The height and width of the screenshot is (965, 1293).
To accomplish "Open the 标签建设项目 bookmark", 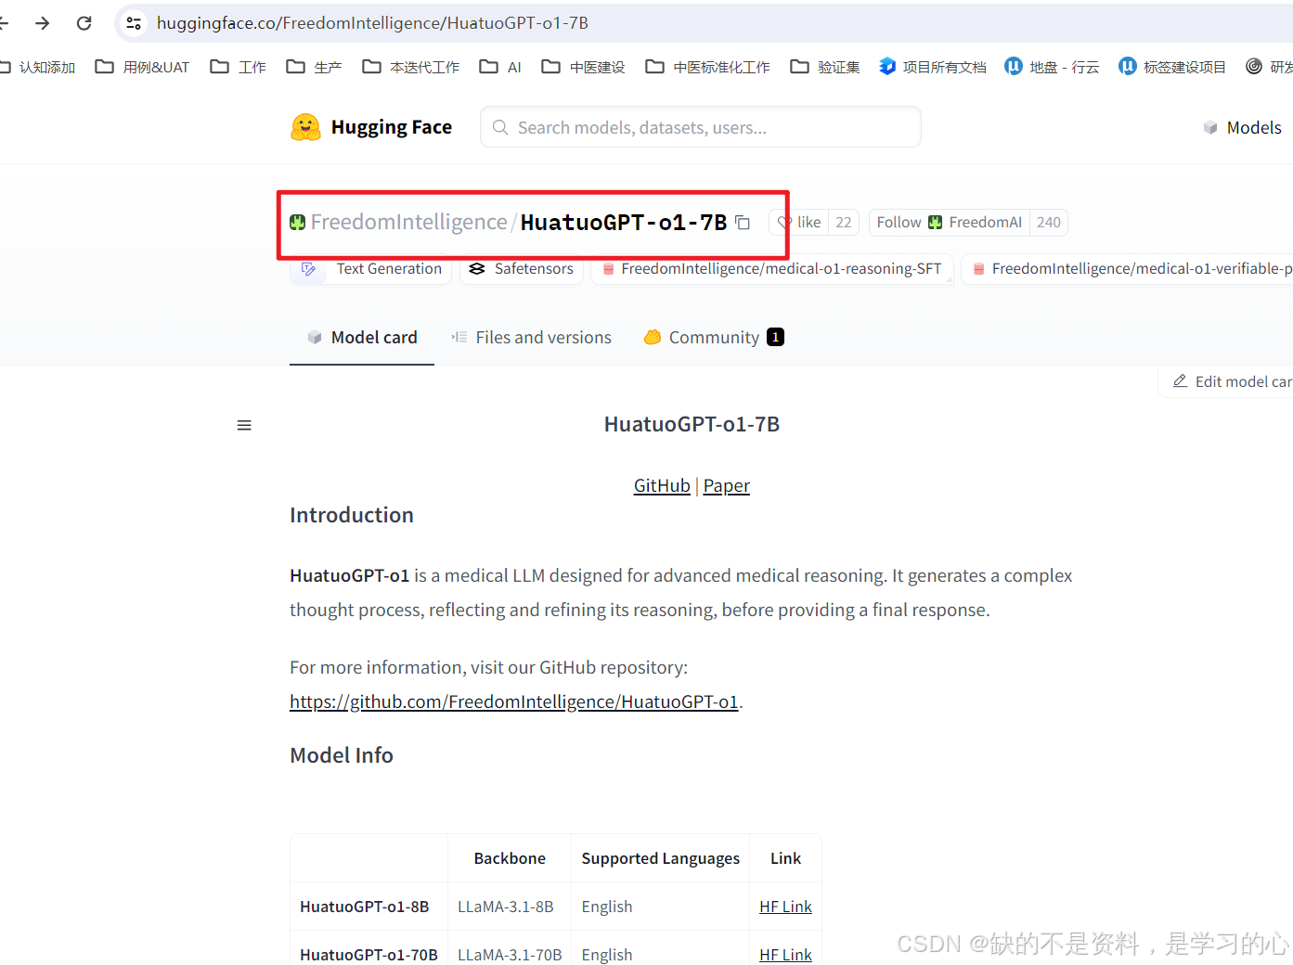I will [1171, 67].
